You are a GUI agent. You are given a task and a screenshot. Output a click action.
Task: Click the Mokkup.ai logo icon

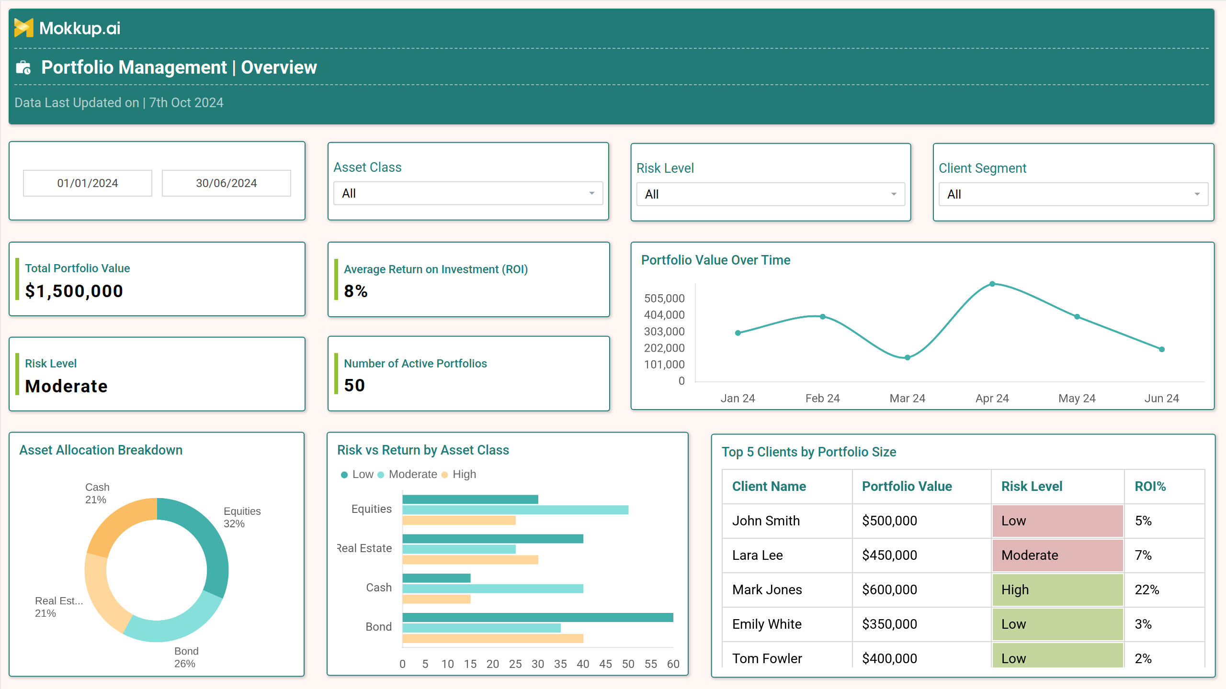[x=23, y=28]
